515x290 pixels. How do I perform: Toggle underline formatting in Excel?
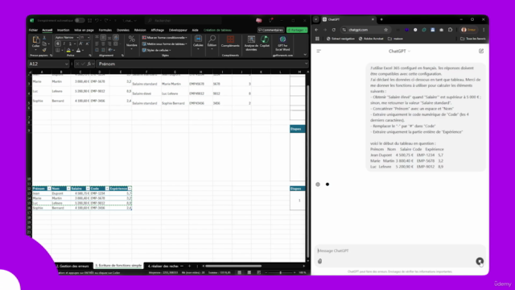tap(70, 43)
